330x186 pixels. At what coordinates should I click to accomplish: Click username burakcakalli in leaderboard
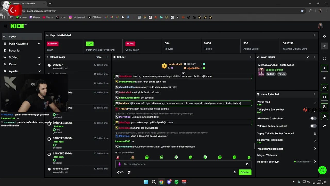coord(175,64)
